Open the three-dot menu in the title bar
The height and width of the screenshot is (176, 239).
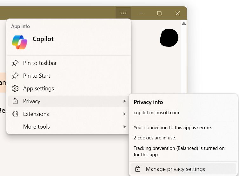coord(123,13)
